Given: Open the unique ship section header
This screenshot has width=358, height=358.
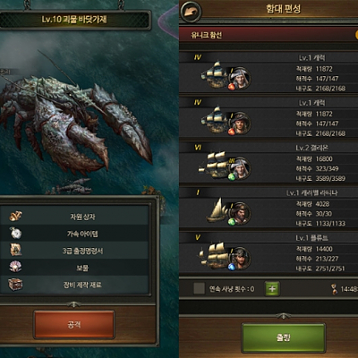Looking at the screenshot, I should [x=268, y=35].
